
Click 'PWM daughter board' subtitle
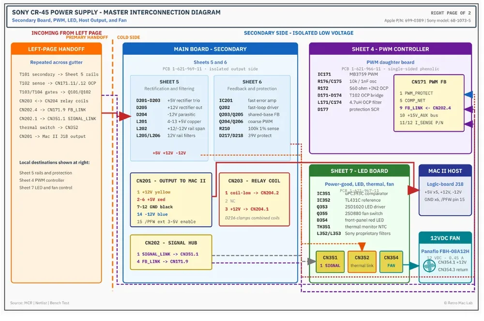pos(390,62)
